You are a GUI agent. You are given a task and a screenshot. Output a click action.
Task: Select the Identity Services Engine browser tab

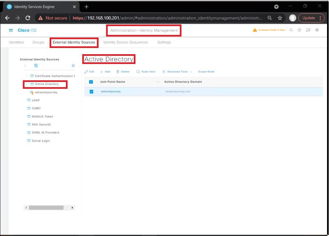tap(41, 7)
